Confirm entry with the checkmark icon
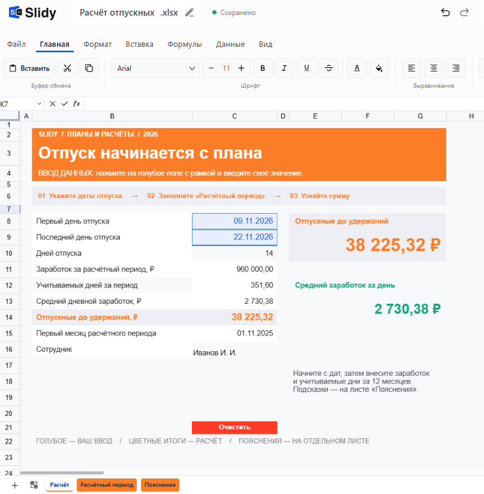The image size is (484, 494). [x=65, y=104]
